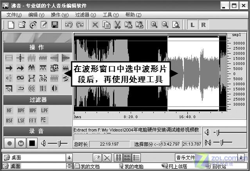The height and width of the screenshot is (171, 250).
Task: Click the X delete icon in the file browser bar
Action: (x=107, y=158)
